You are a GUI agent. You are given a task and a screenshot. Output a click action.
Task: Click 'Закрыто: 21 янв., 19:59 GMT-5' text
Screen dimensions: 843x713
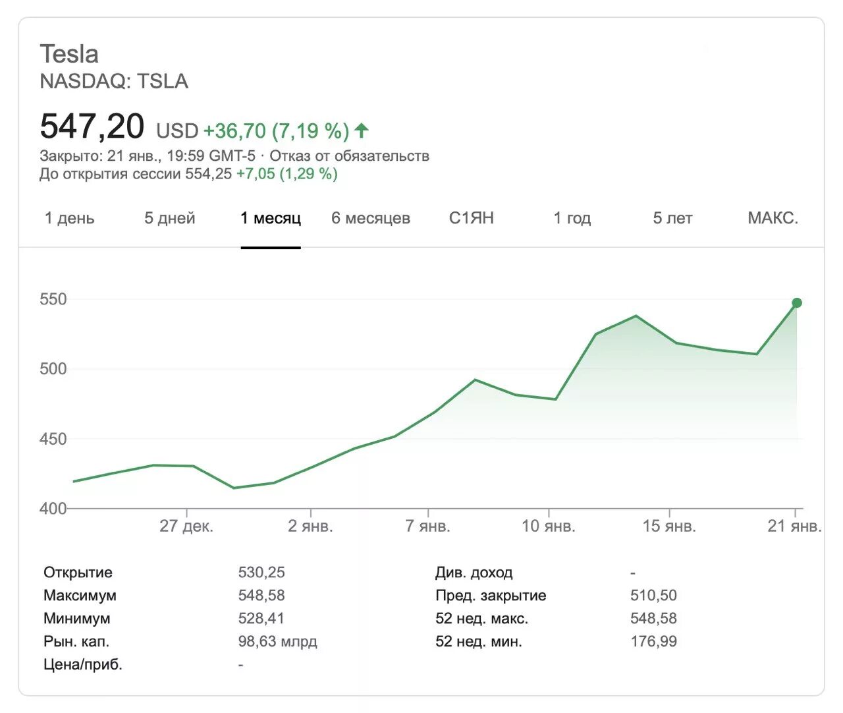coord(148,156)
